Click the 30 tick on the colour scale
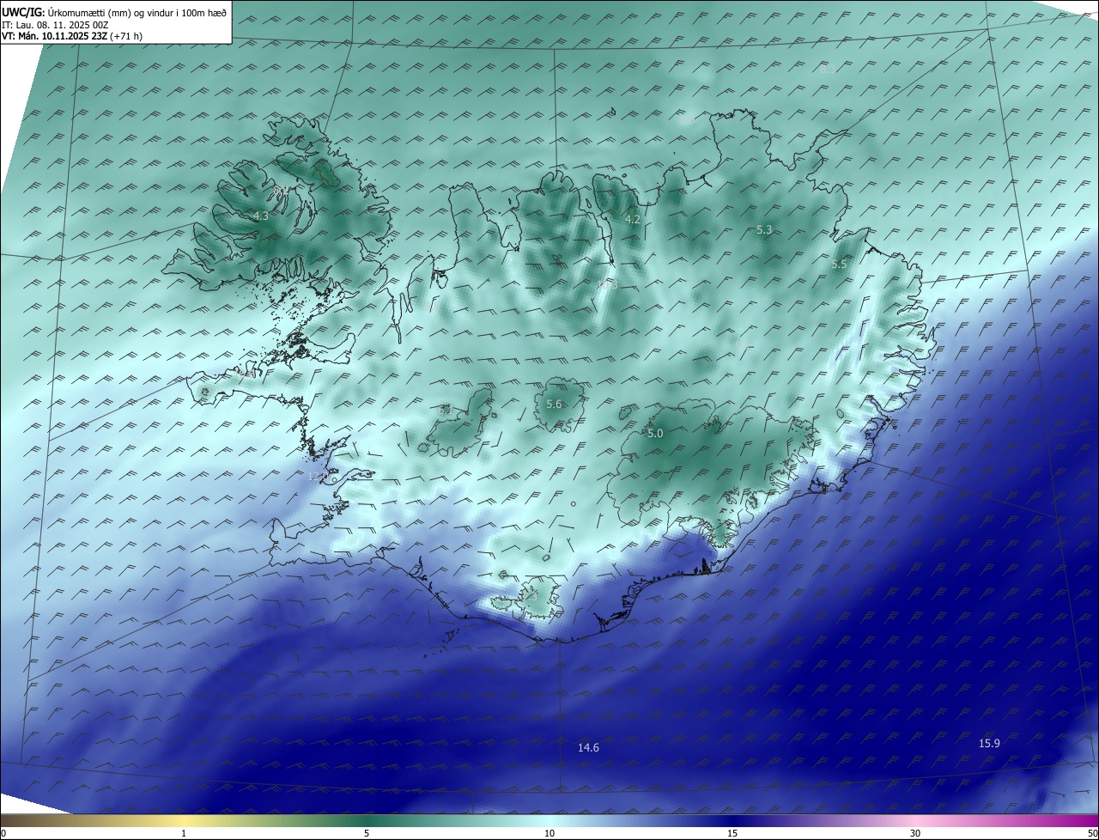The image size is (1099, 840). click(915, 833)
